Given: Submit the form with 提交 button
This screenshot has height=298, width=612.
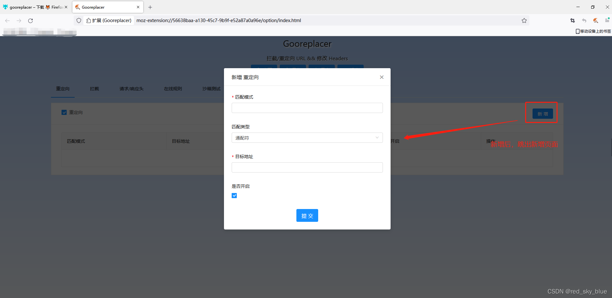Looking at the screenshot, I should pyautogui.click(x=307, y=215).
